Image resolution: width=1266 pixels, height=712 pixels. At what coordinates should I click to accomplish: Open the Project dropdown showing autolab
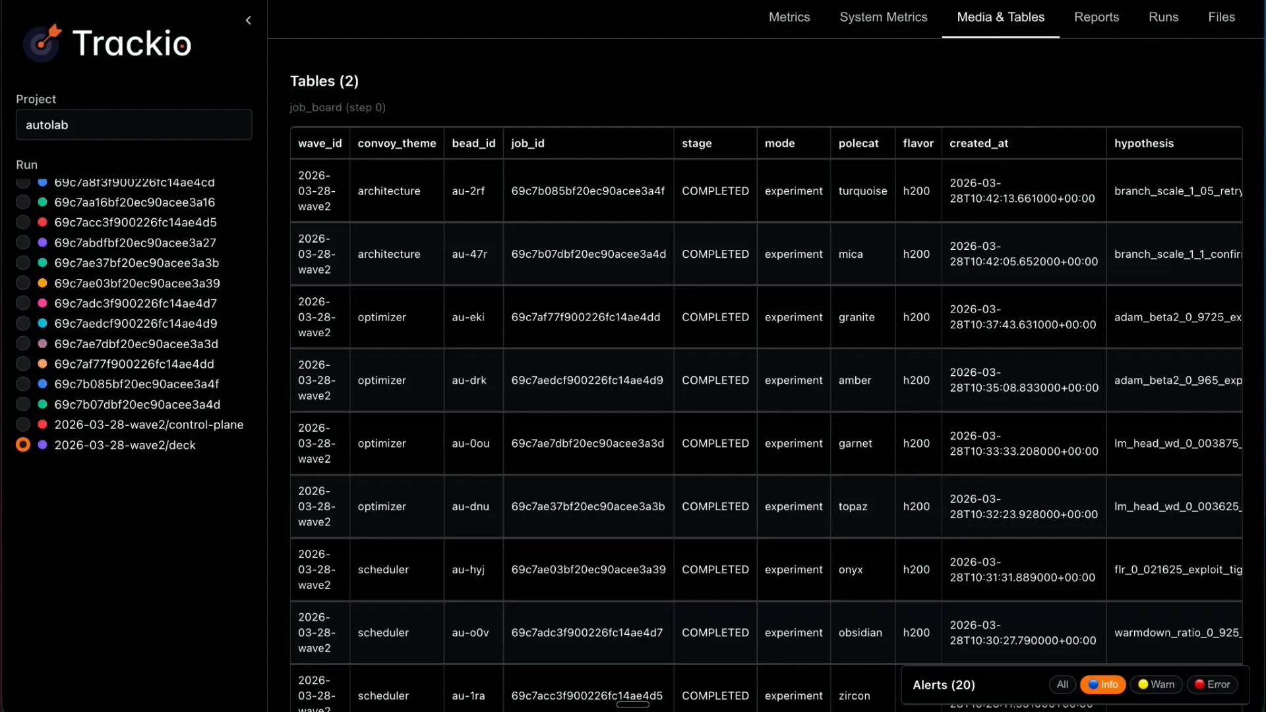click(134, 125)
